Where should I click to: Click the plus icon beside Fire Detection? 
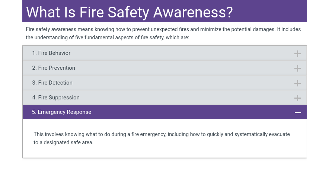click(x=297, y=83)
